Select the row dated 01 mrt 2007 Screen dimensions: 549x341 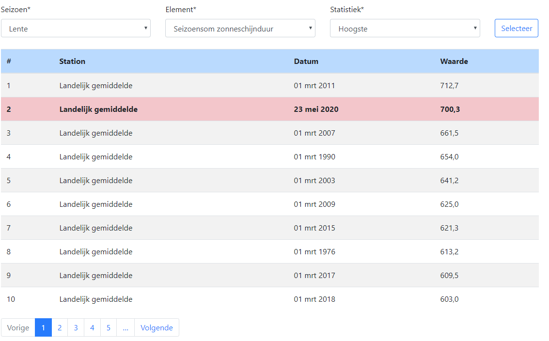[269, 133]
